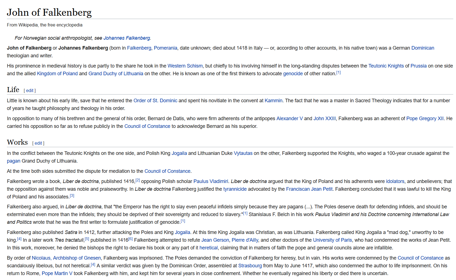456x280 pixels.
Task: Open Council of Constance link in last paragraph
Action: tap(420, 258)
